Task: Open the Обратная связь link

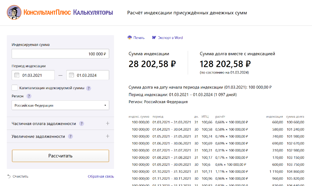Action: click(101, 176)
